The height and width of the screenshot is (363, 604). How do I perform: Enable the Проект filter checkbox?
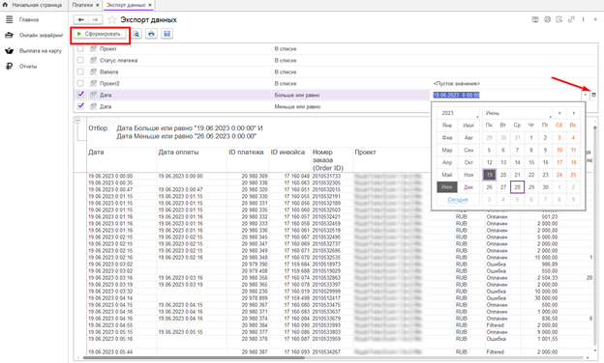[x=80, y=49]
